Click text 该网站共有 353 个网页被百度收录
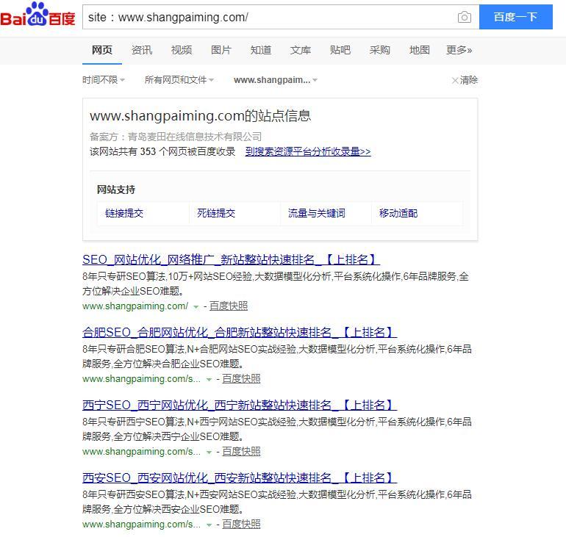Image resolution: width=566 pixels, height=537 pixels. (162, 151)
